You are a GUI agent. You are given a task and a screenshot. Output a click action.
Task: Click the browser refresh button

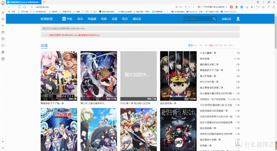click(19, 7)
